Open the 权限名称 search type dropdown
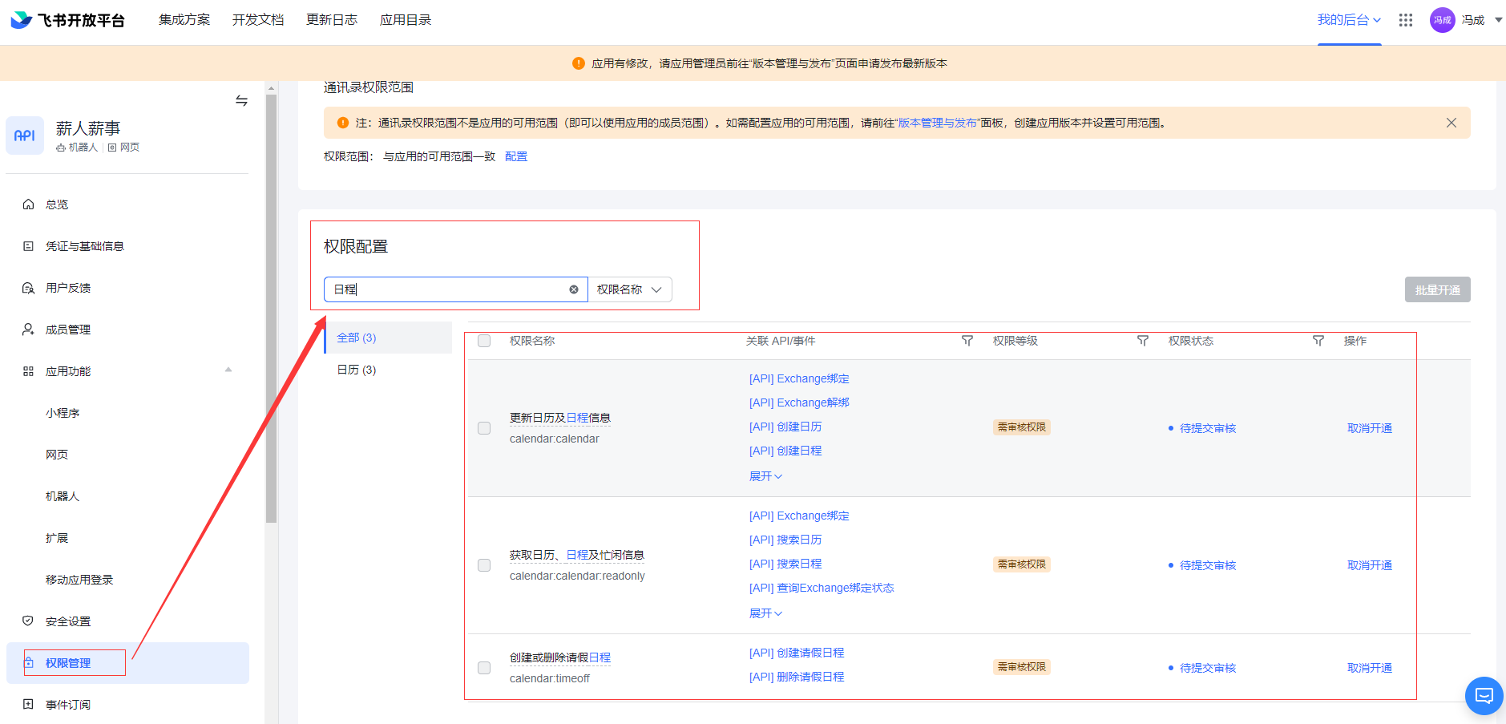The height and width of the screenshot is (724, 1506). (630, 289)
